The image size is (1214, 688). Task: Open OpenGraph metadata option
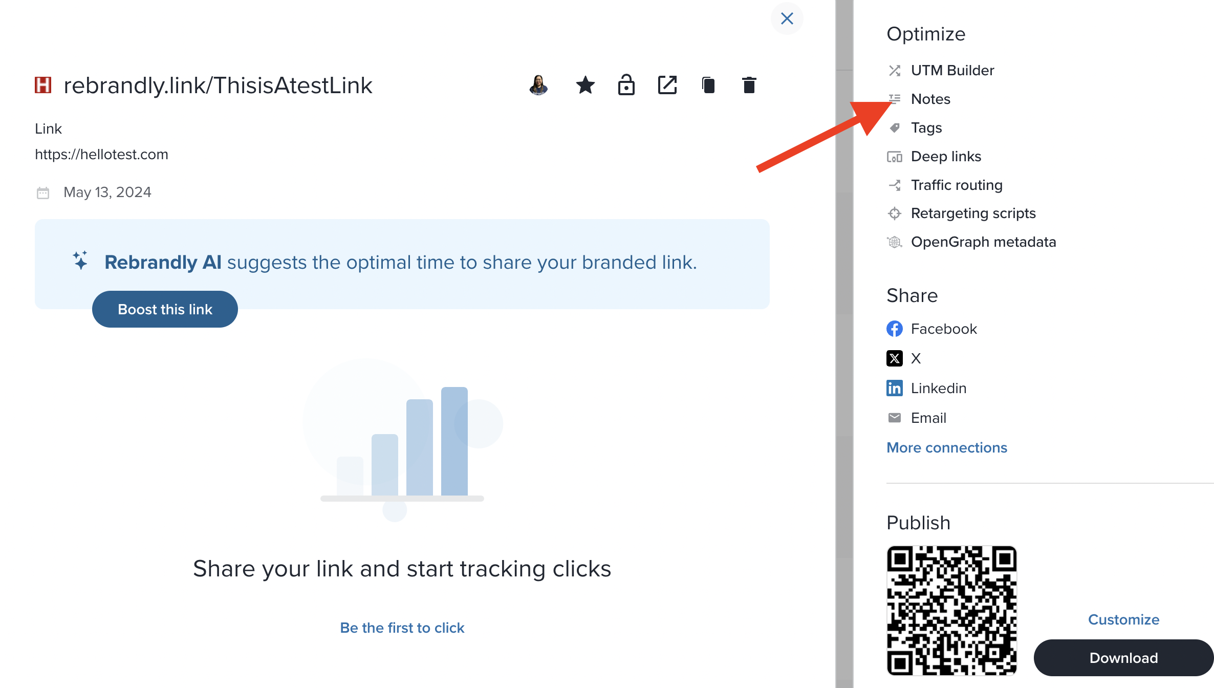click(x=983, y=242)
